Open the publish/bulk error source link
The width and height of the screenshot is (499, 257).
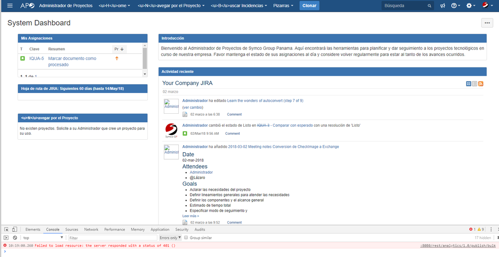458,246
